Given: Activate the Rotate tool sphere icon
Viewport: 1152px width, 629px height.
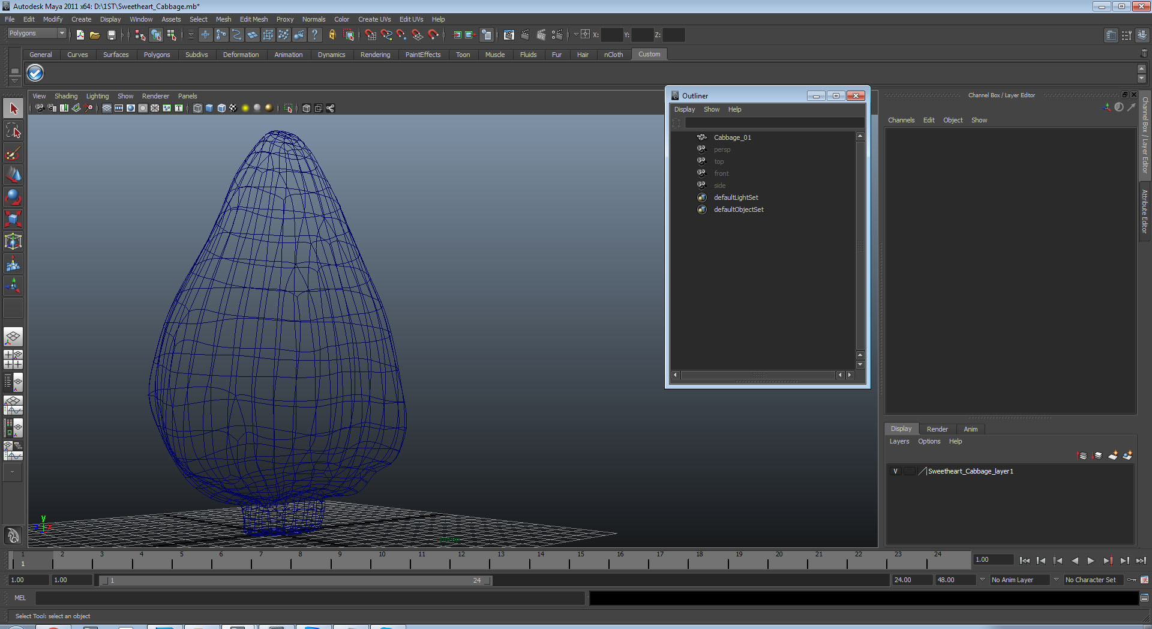Looking at the screenshot, I should point(13,197).
